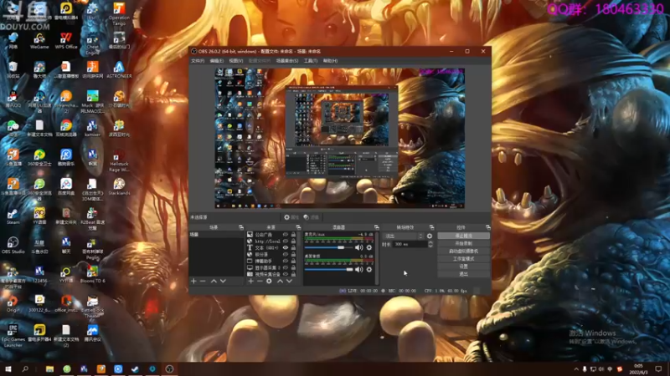This screenshot has width=670, height=376.
Task: Move the scene up in the Scenes list
Action: (x=214, y=282)
